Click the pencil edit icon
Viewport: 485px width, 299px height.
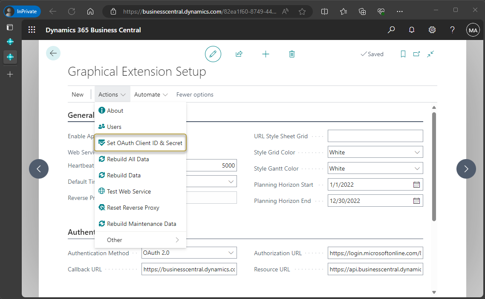(x=213, y=54)
